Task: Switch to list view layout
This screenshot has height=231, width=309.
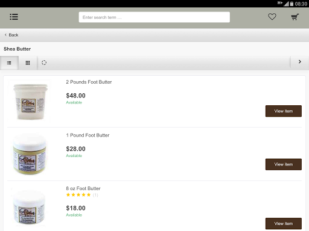Action: (9, 63)
